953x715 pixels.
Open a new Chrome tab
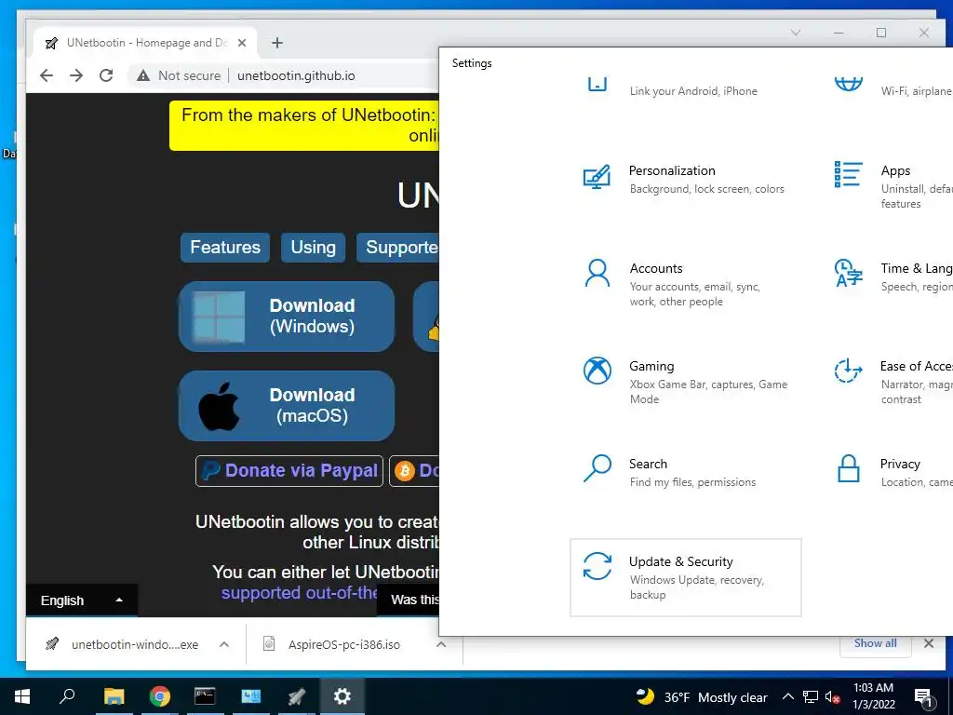[277, 43]
